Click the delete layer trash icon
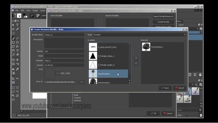The image size is (218, 123). (200, 75)
